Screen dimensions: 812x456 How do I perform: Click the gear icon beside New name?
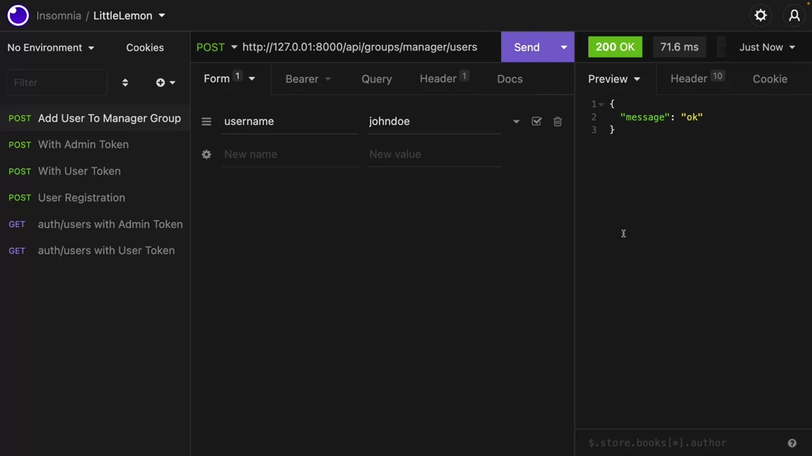(x=206, y=154)
